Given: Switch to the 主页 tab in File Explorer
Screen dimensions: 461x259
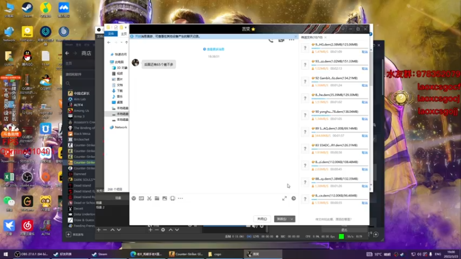Looking at the screenshot, I should 124,34.
